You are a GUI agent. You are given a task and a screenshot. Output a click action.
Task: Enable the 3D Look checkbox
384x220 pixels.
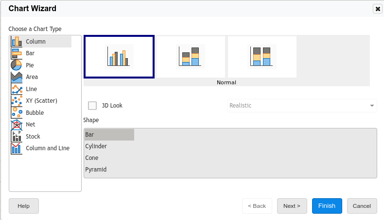(x=92, y=106)
